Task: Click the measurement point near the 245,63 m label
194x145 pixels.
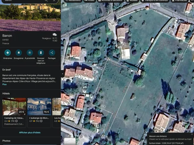Action: click(x=112, y=114)
